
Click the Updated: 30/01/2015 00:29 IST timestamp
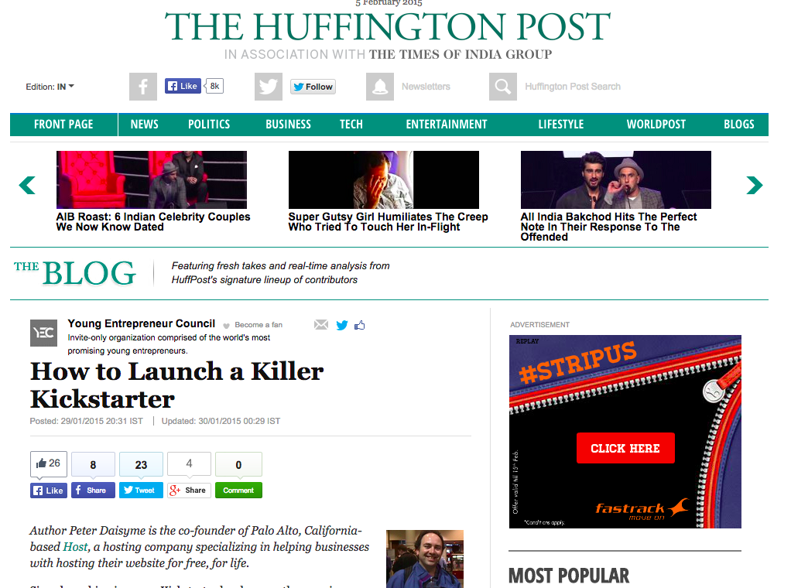click(x=221, y=421)
